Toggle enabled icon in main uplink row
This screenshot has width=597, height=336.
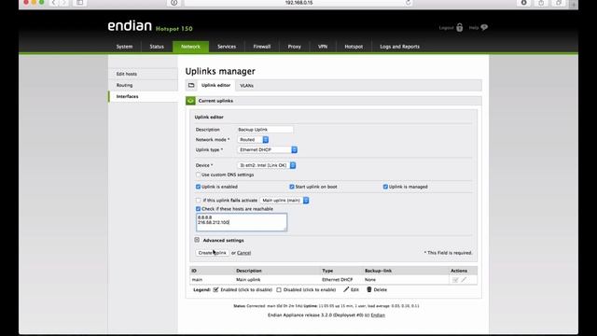455,280
